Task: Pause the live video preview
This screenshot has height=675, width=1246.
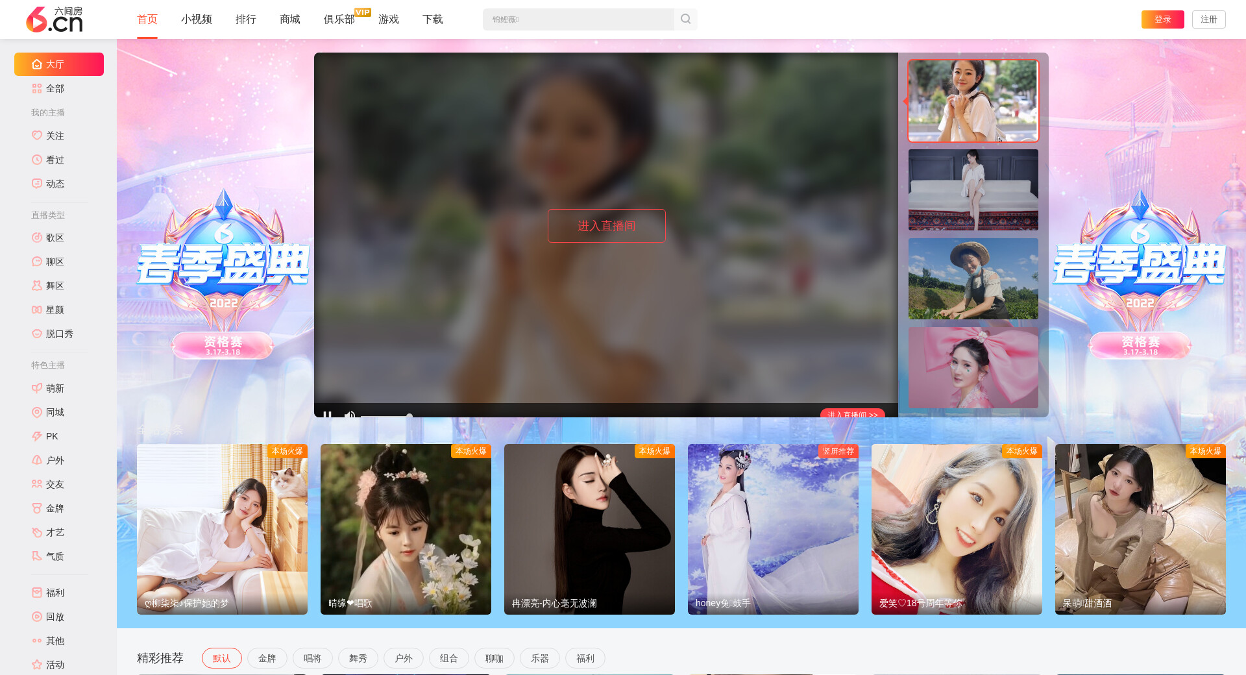Action: click(328, 414)
